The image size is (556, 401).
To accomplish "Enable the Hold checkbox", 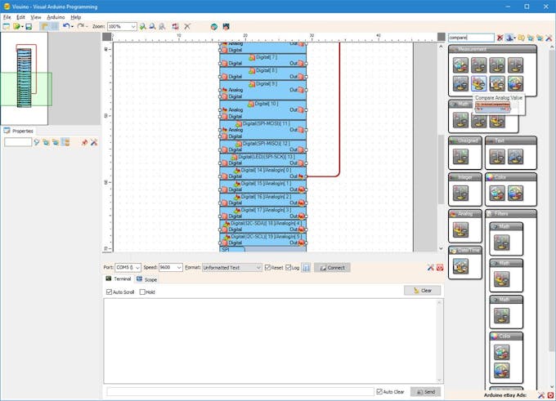I will click(142, 292).
